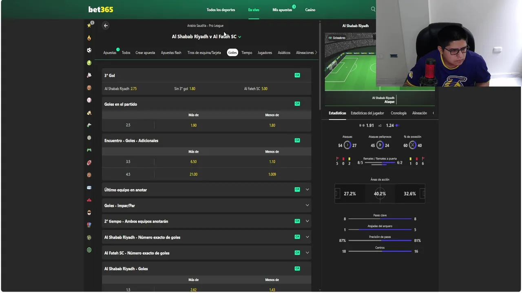Choose the baseball sport icon
This screenshot has width=522, height=293.
click(89, 100)
